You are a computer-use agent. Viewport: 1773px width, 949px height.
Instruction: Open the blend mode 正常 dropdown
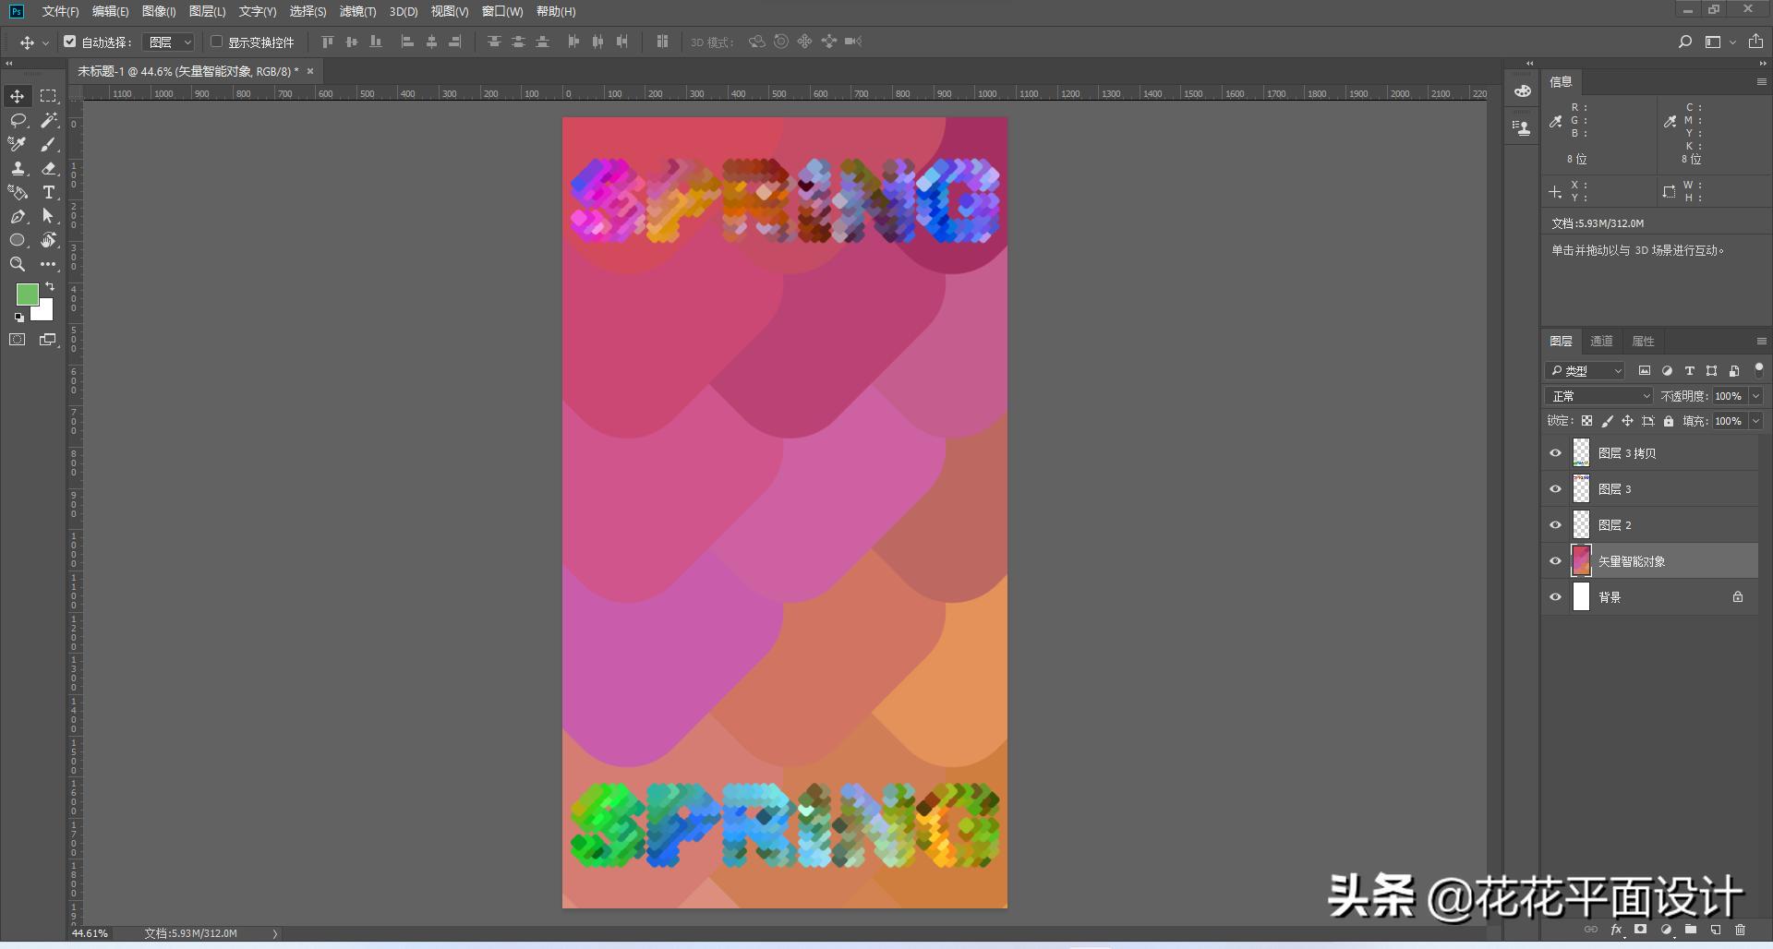point(1598,396)
